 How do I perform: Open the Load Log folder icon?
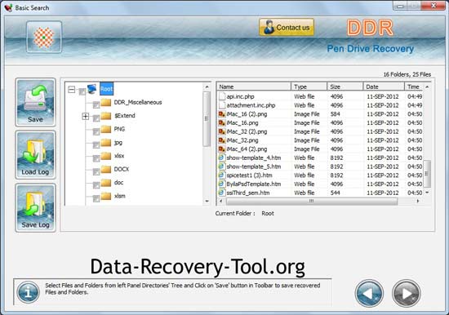(x=35, y=155)
